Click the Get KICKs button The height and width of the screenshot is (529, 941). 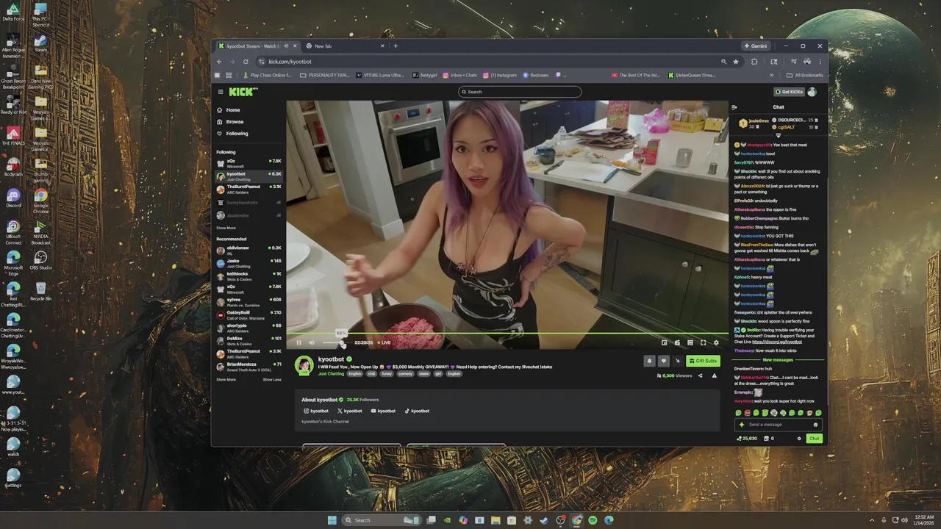[788, 92]
